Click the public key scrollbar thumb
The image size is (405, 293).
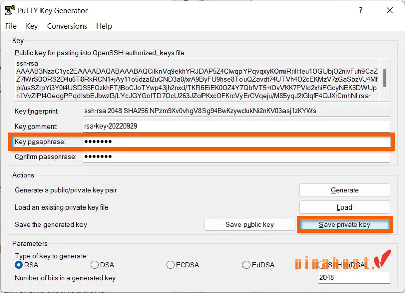pos(385,78)
